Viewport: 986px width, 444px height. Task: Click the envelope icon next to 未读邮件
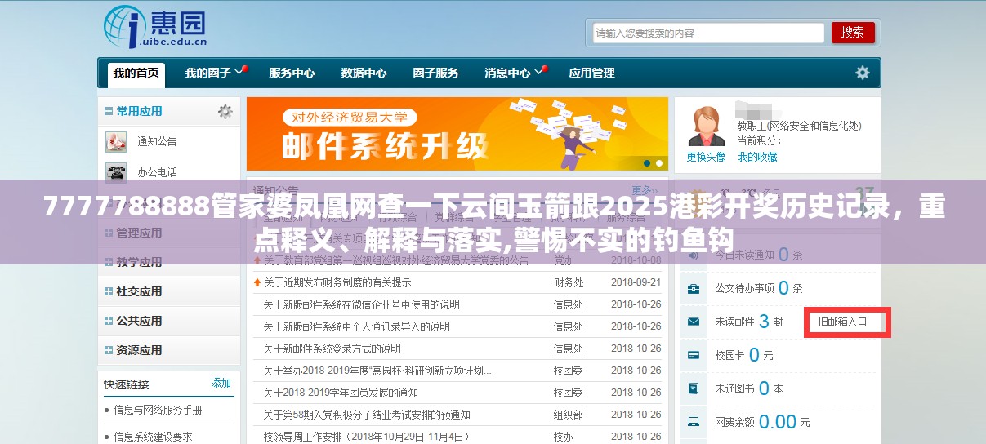694,322
